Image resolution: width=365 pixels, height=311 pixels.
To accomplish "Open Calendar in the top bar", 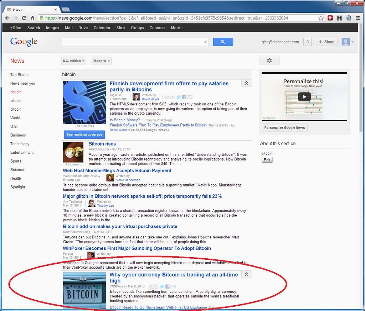I will (x=102, y=28).
